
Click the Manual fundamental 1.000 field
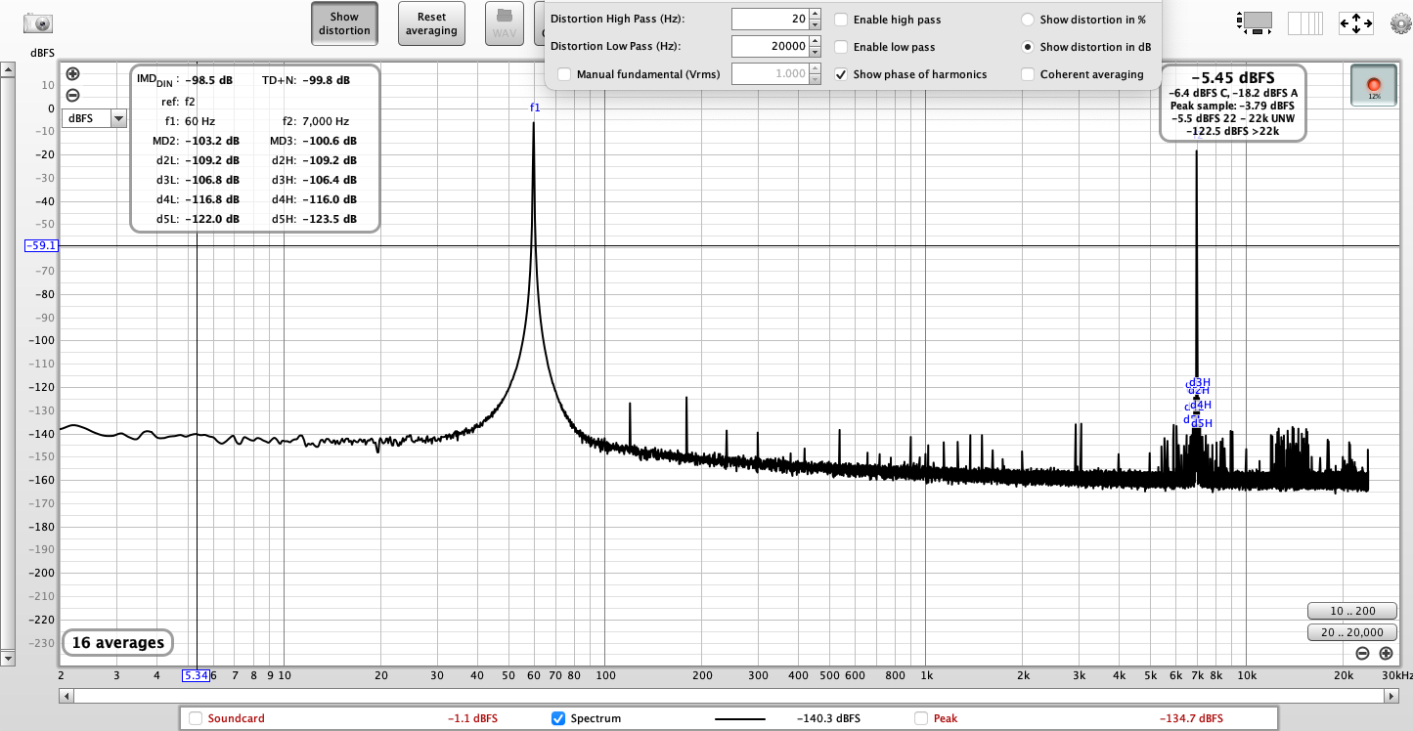point(771,73)
